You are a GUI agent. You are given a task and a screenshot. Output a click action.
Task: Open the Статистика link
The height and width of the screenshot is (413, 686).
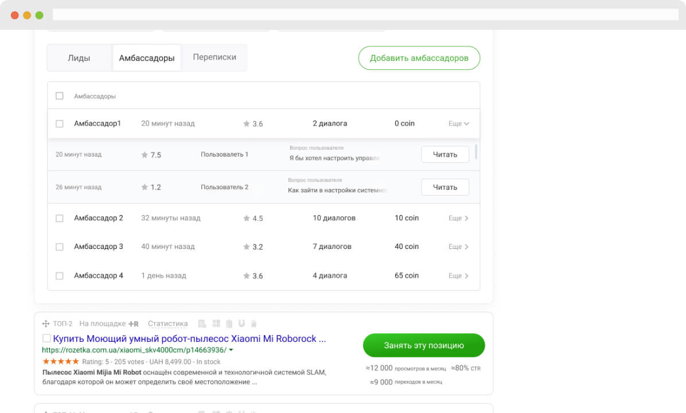[167, 324]
